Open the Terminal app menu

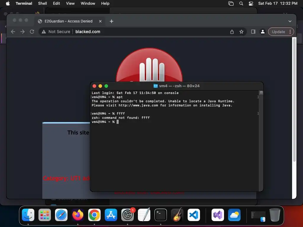click(24, 3)
